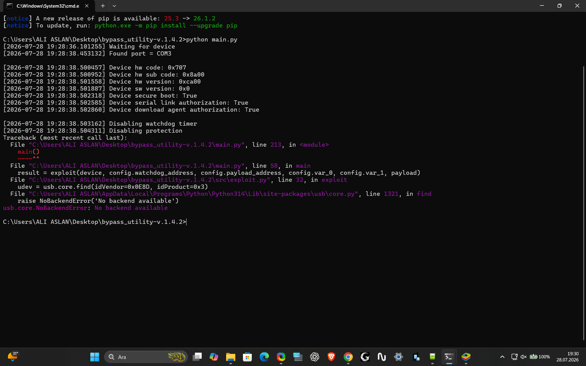586x366 pixels.
Task: Open Microsoft Store from the taskbar
Action: point(248,357)
